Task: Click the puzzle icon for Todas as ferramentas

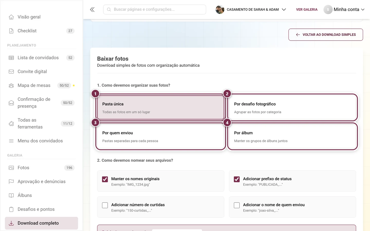Action: click(x=11, y=124)
